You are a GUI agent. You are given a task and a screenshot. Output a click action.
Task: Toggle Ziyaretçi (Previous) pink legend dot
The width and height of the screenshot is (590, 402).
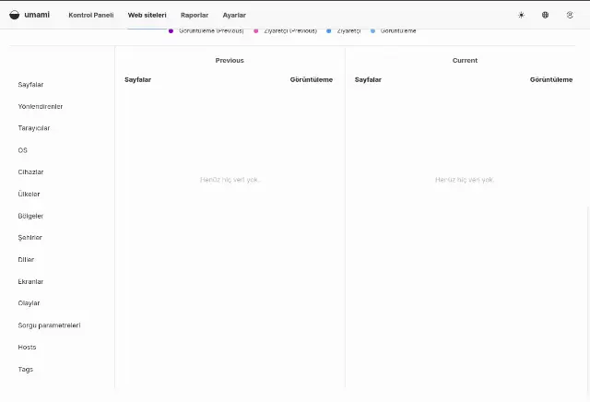click(256, 30)
